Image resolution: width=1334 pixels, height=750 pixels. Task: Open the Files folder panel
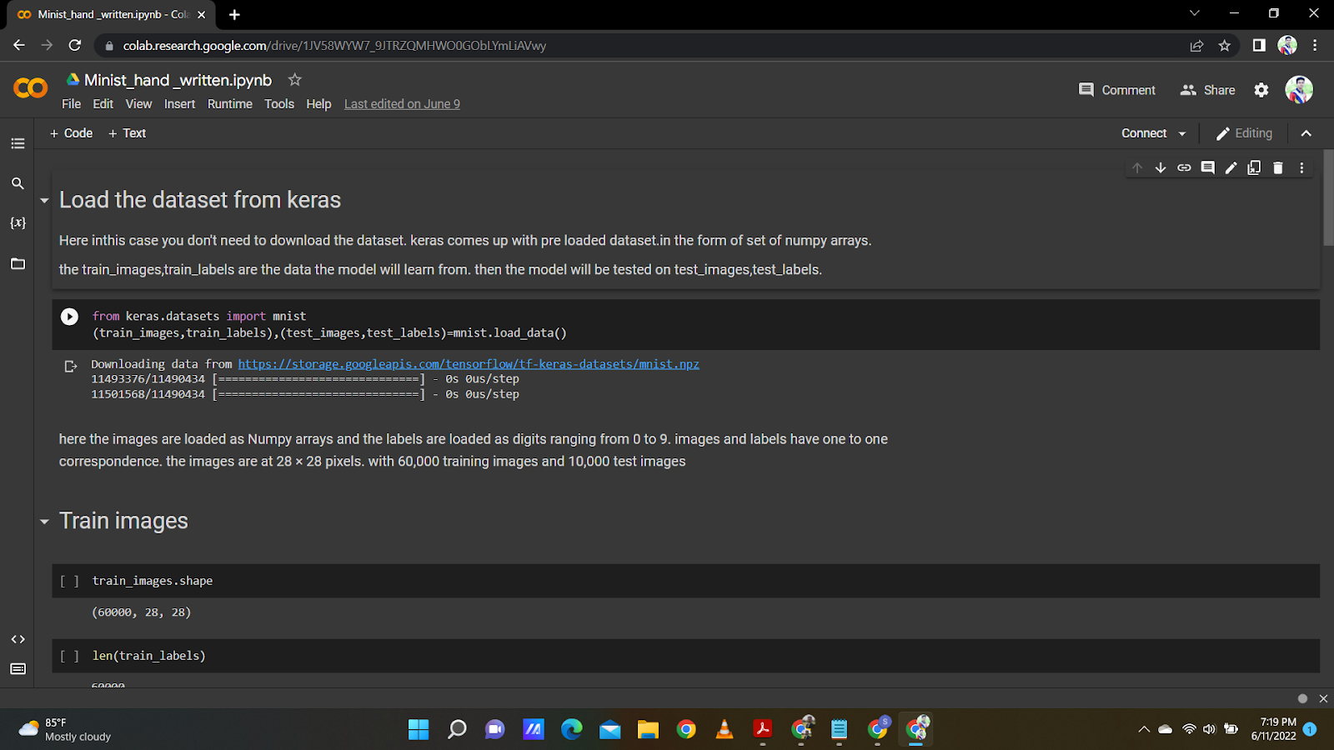[18, 264]
